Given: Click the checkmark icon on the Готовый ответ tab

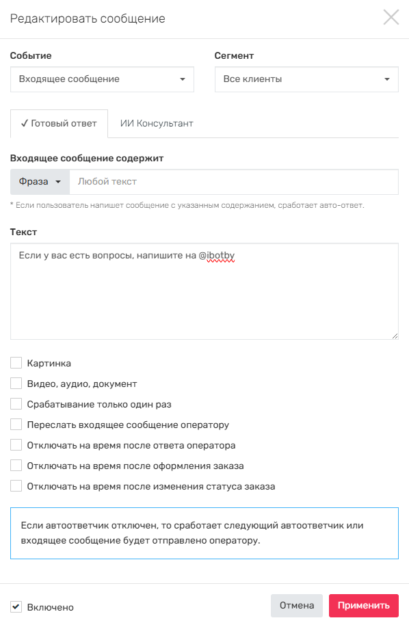Looking at the screenshot, I should pyautogui.click(x=25, y=124).
